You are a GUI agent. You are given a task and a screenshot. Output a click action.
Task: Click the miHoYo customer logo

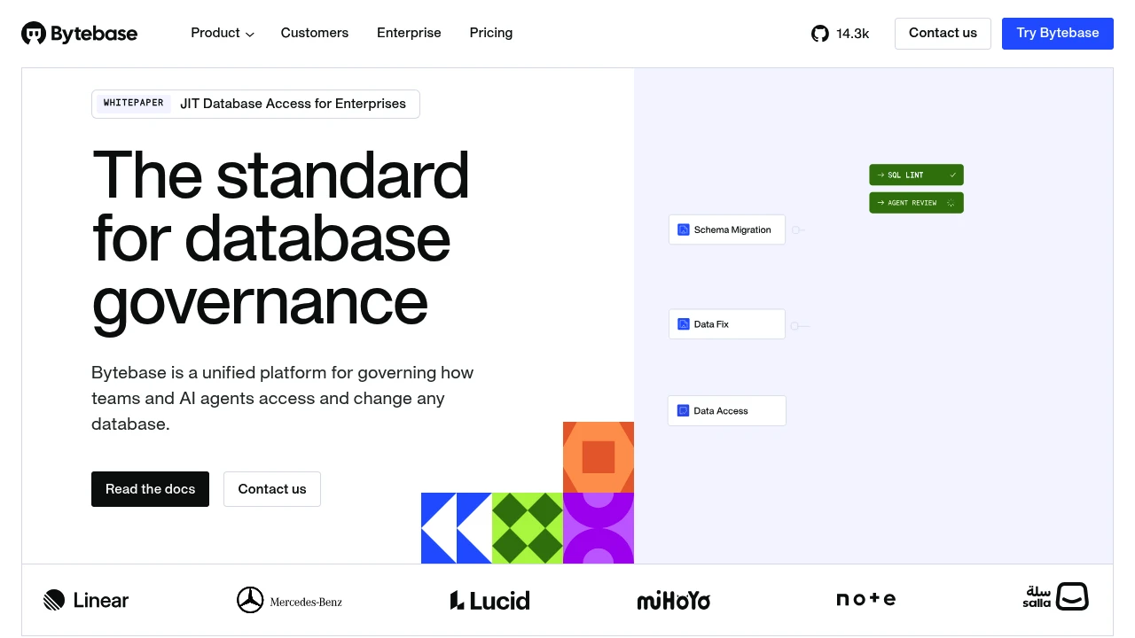pyautogui.click(x=674, y=601)
